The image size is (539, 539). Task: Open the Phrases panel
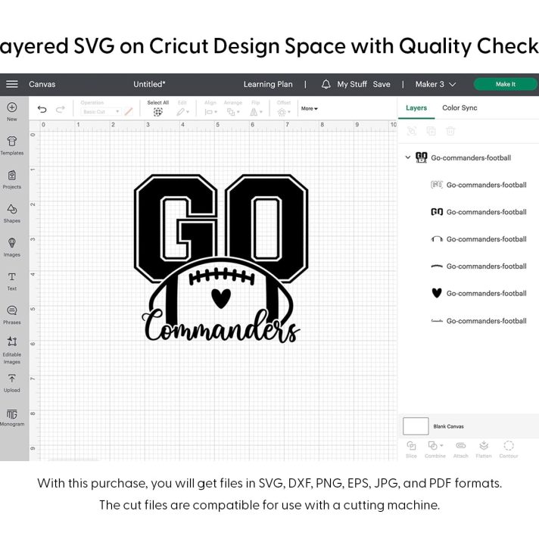point(12,315)
